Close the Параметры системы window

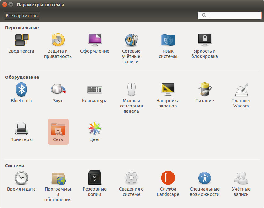(5, 5)
